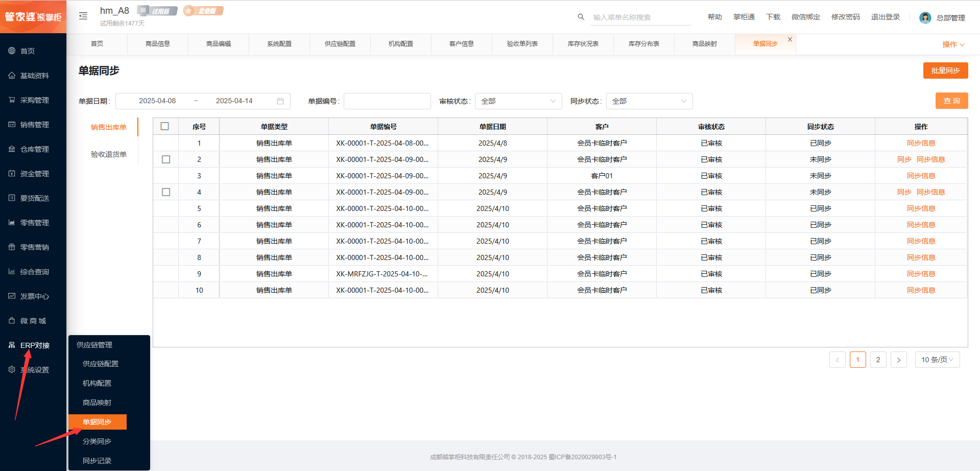
Task: Toggle the select-all header checkbox
Action: (x=165, y=126)
